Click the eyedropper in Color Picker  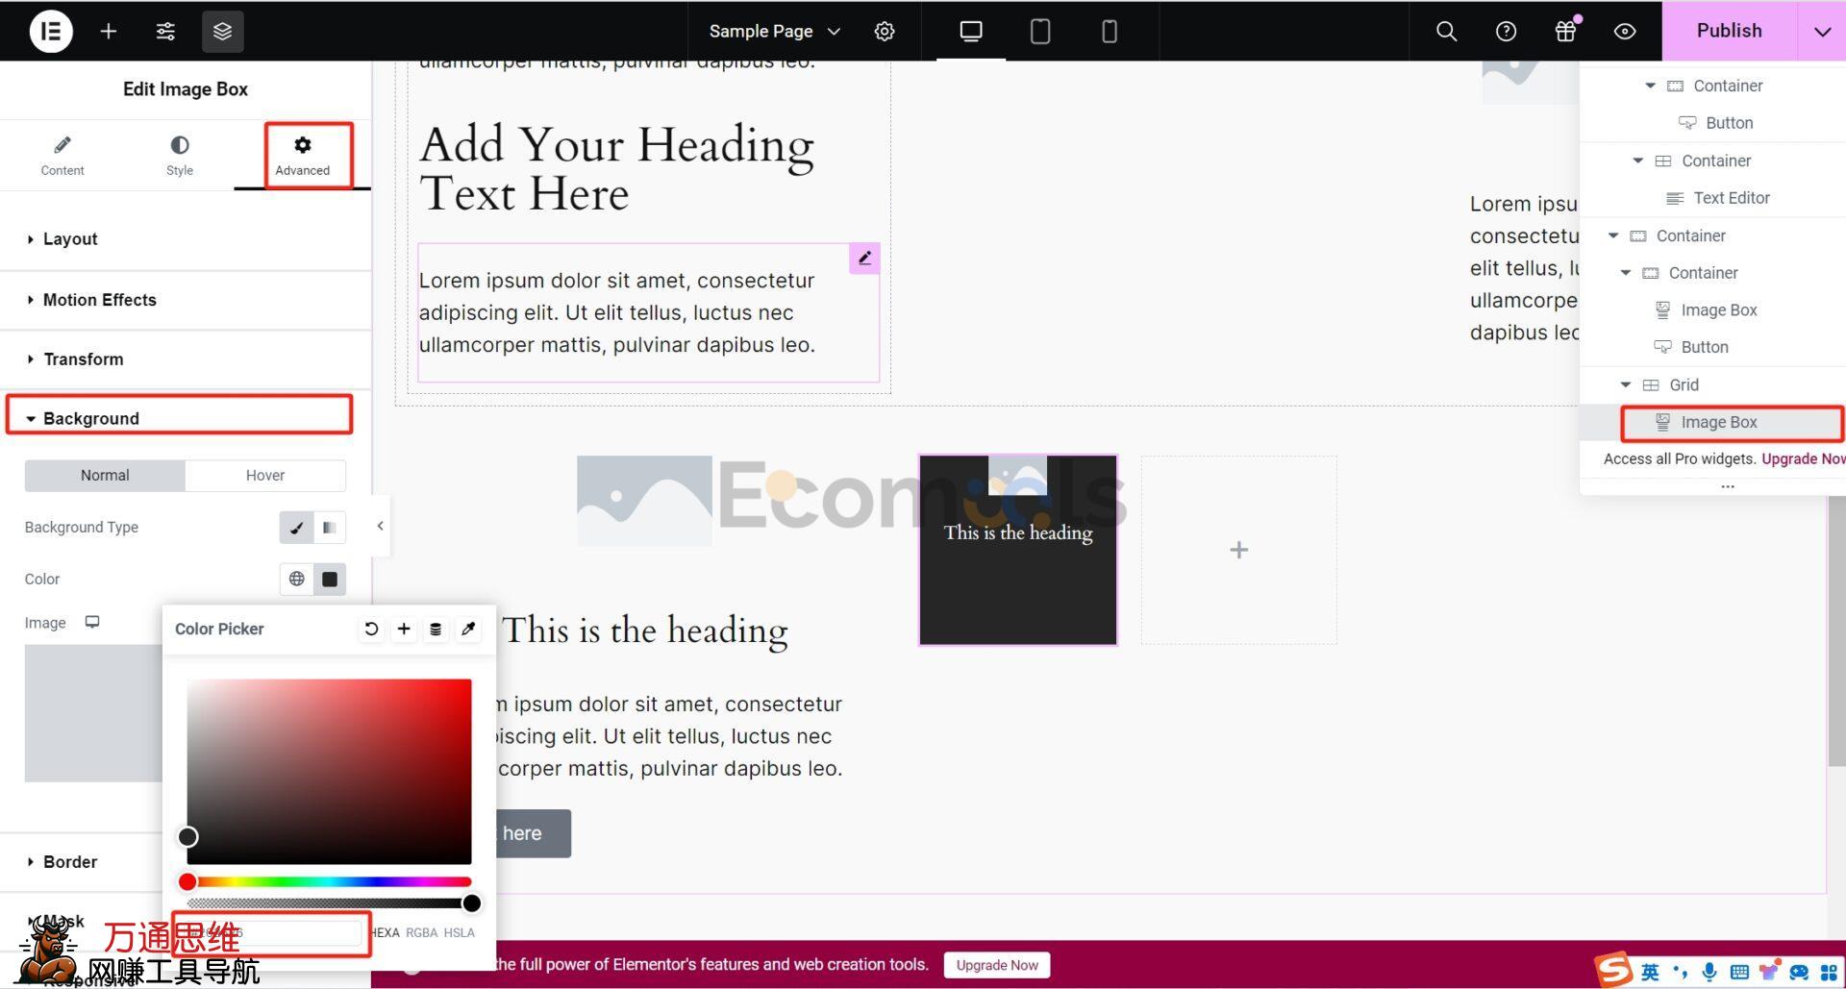tap(468, 629)
